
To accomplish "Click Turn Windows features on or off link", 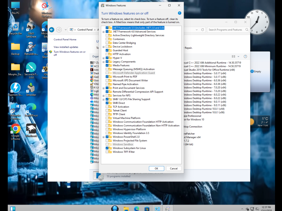I will [70, 53].
